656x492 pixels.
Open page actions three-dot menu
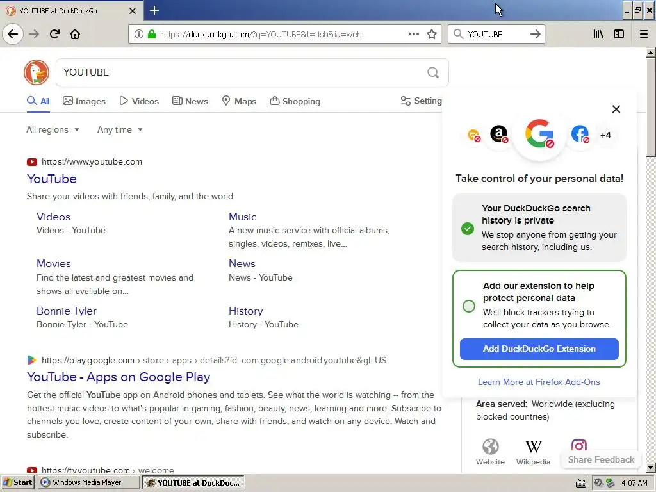coord(413,34)
